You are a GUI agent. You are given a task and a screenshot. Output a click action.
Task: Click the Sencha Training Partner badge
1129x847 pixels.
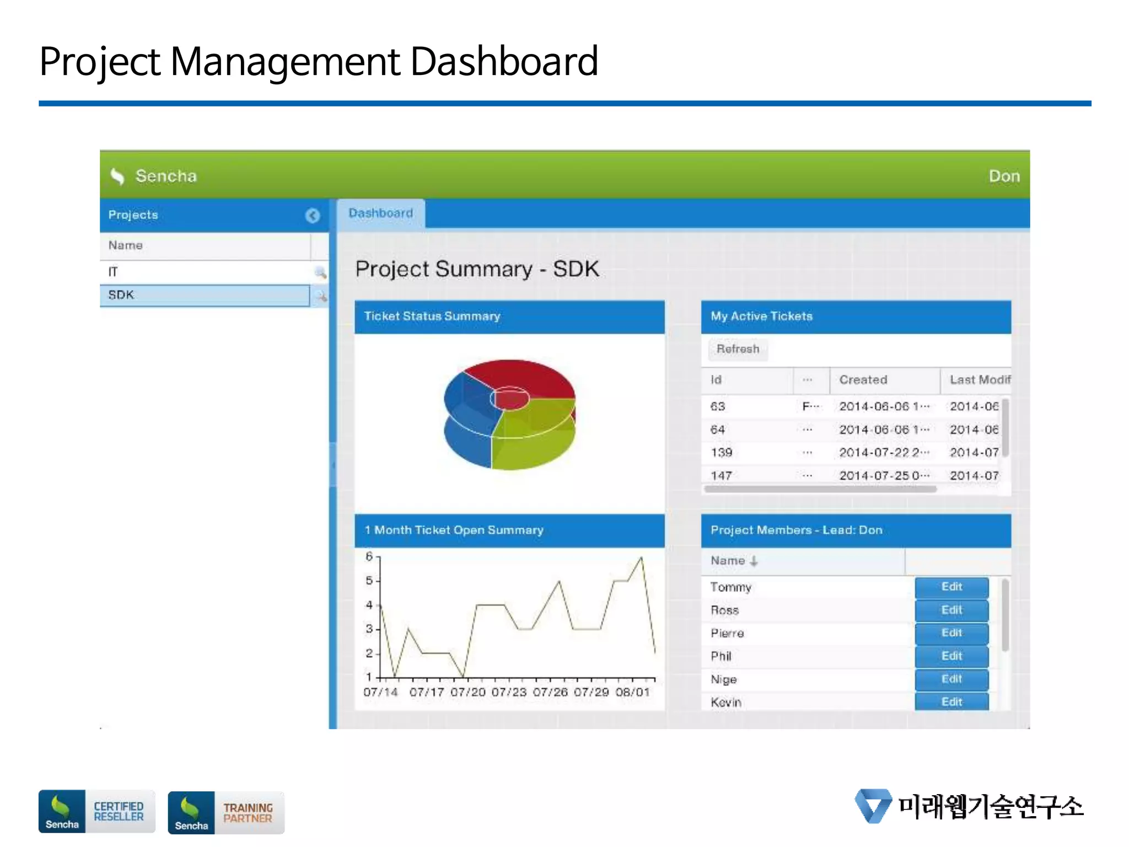pyautogui.click(x=226, y=813)
